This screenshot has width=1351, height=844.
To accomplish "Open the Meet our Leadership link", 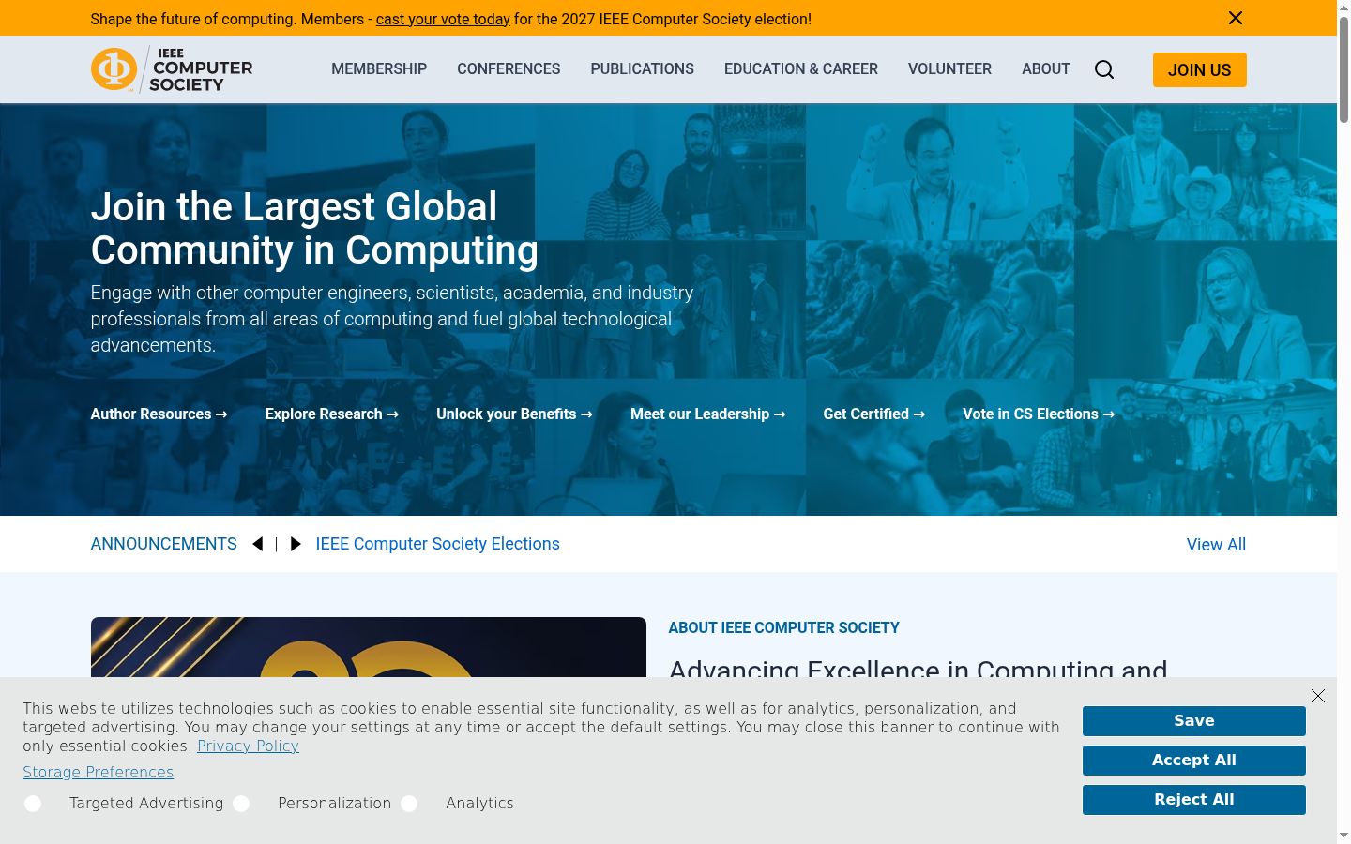I will [x=708, y=414].
